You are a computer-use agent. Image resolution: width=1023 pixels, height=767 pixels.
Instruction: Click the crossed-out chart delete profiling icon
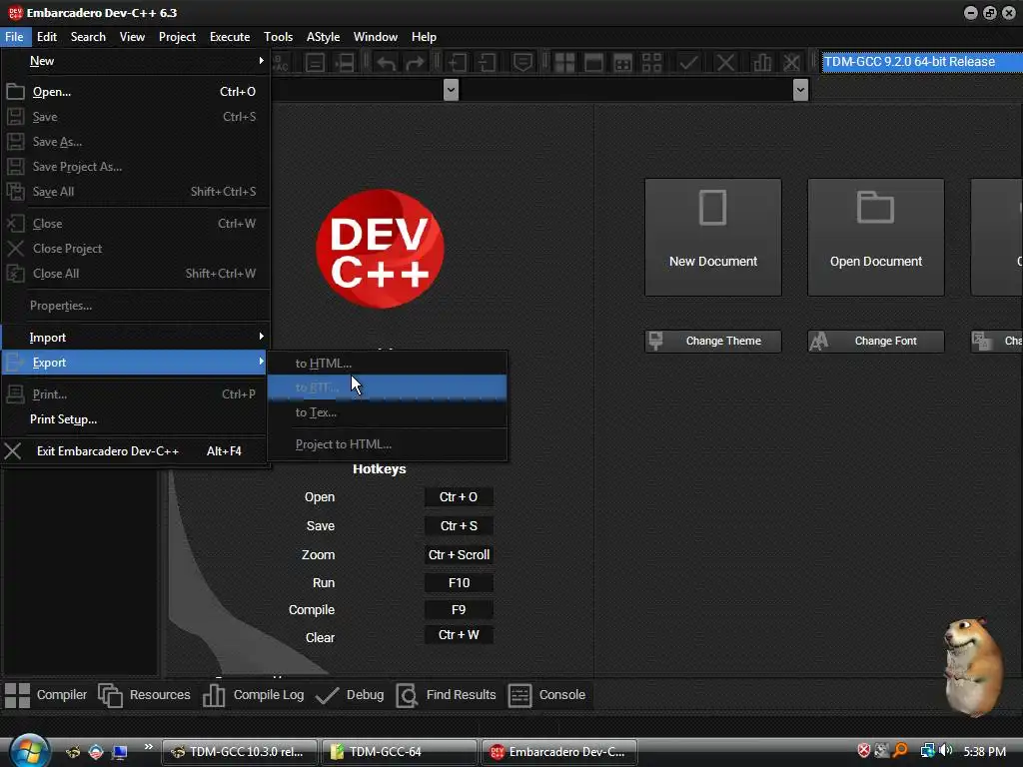[791, 63]
